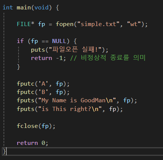Click the 'int' keyword before main
The width and height of the screenshot is (163, 160).
(x=8, y=8)
